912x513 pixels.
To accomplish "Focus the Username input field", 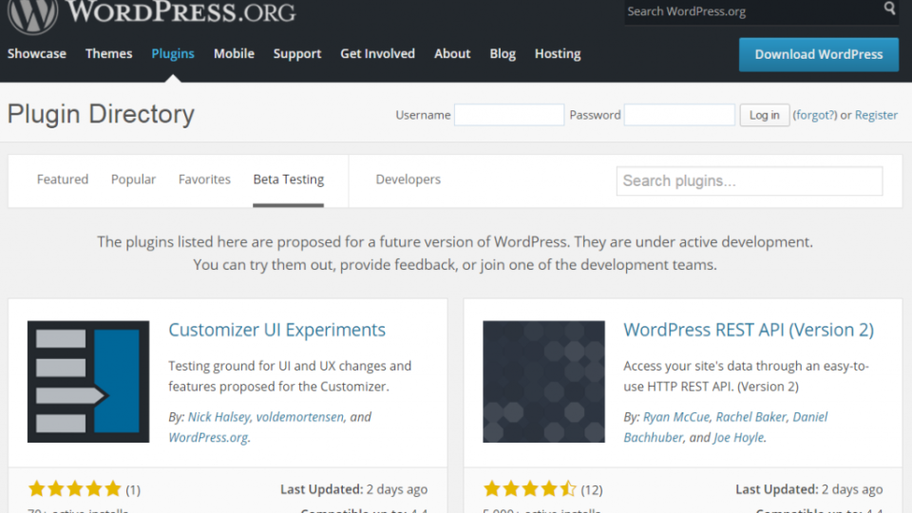I will (509, 115).
